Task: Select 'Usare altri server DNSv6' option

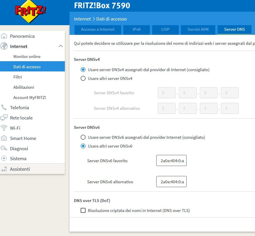Action: coord(83,146)
